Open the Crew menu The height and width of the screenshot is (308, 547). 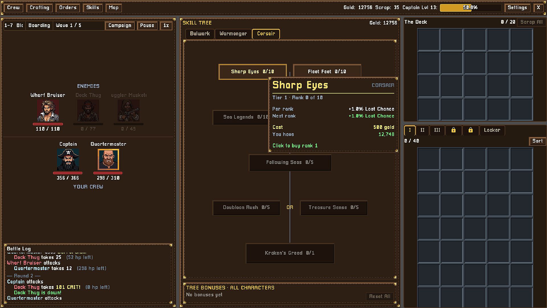point(13,8)
